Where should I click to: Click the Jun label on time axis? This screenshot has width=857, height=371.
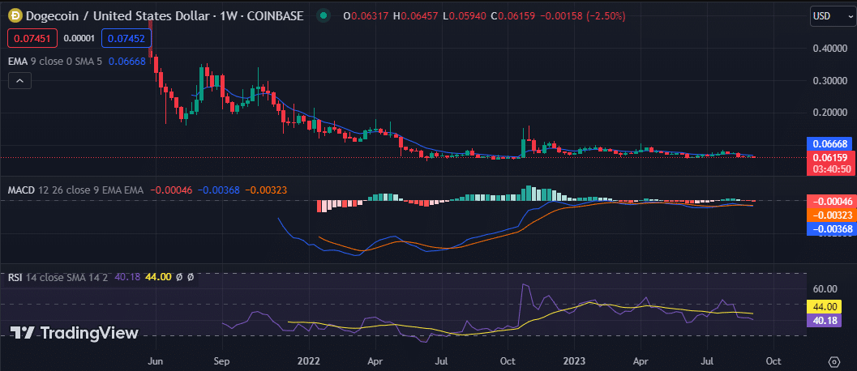click(156, 361)
